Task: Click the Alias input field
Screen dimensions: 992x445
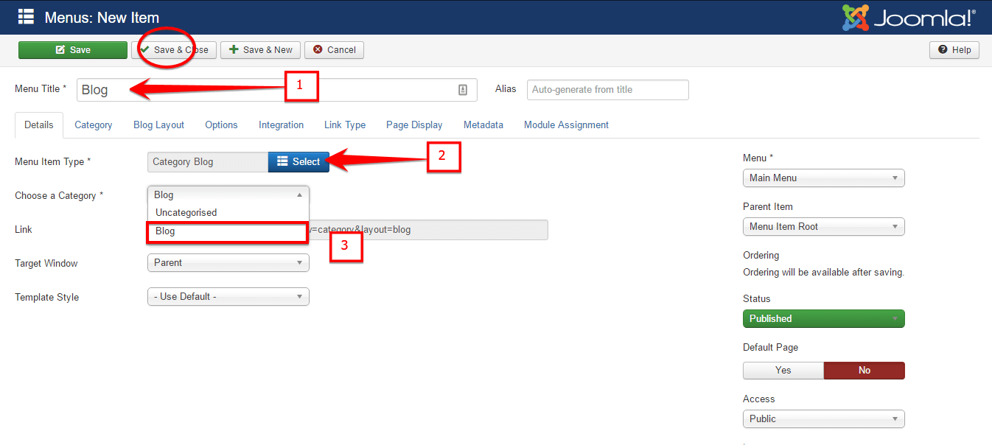Action: click(x=607, y=90)
